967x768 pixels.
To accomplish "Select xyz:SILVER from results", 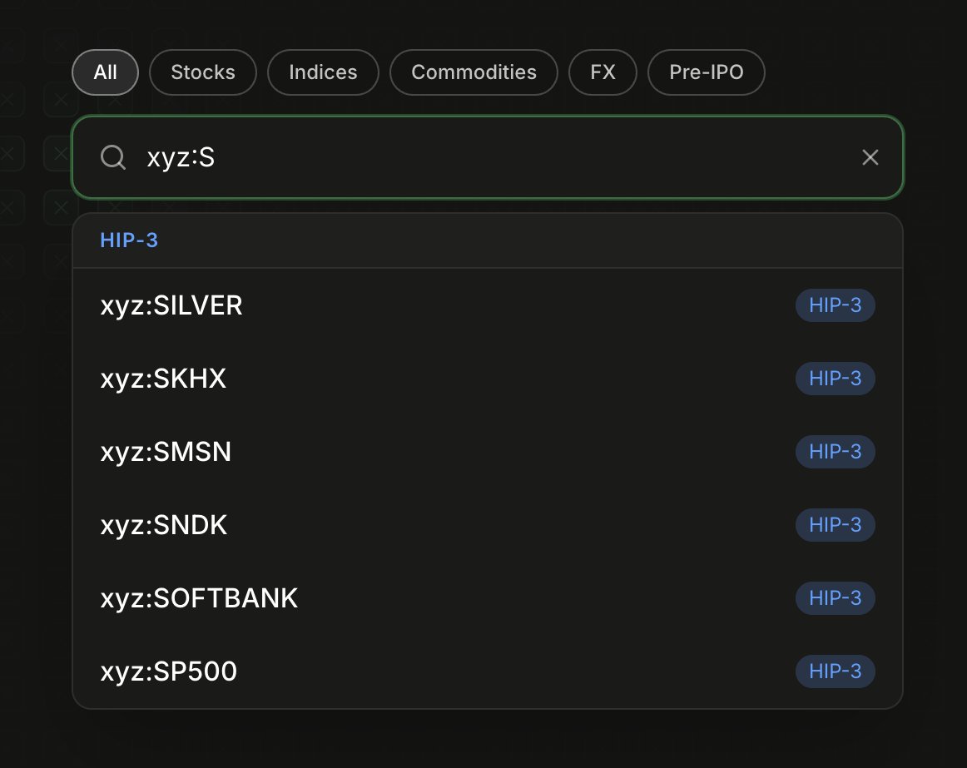I will point(488,305).
